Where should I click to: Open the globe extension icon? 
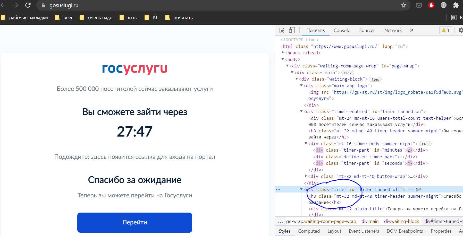[x=444, y=5]
